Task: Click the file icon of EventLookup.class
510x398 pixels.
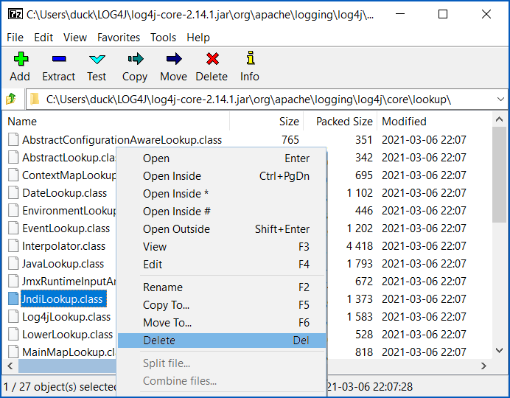Action: point(13,228)
